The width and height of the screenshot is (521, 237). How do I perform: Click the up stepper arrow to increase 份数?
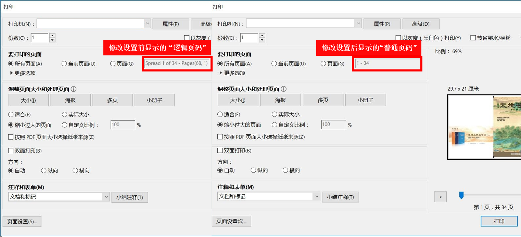coord(262,36)
